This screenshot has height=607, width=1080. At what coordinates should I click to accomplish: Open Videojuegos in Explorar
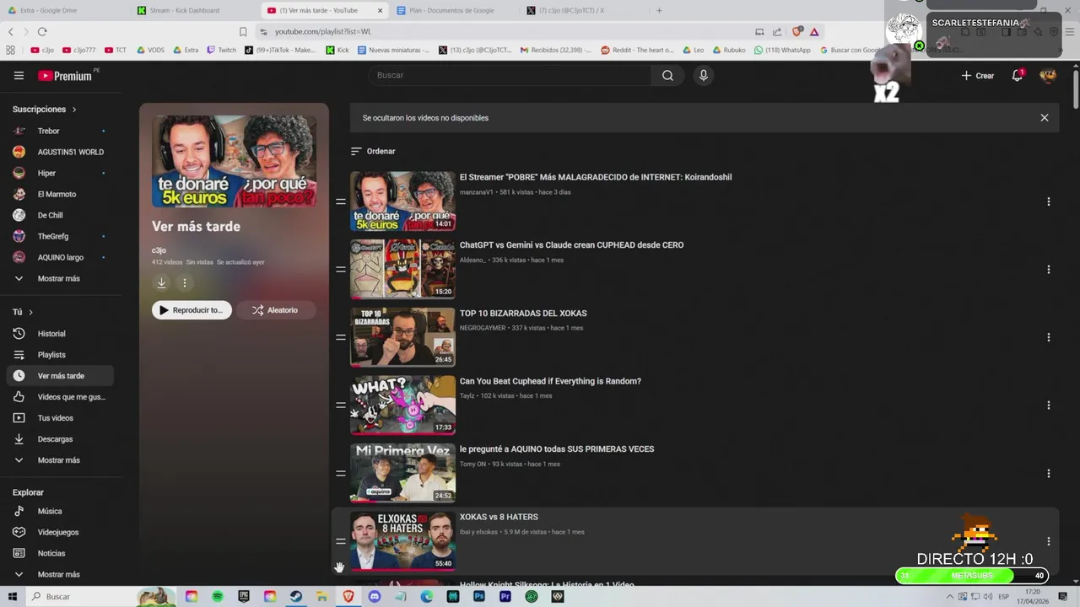point(57,532)
